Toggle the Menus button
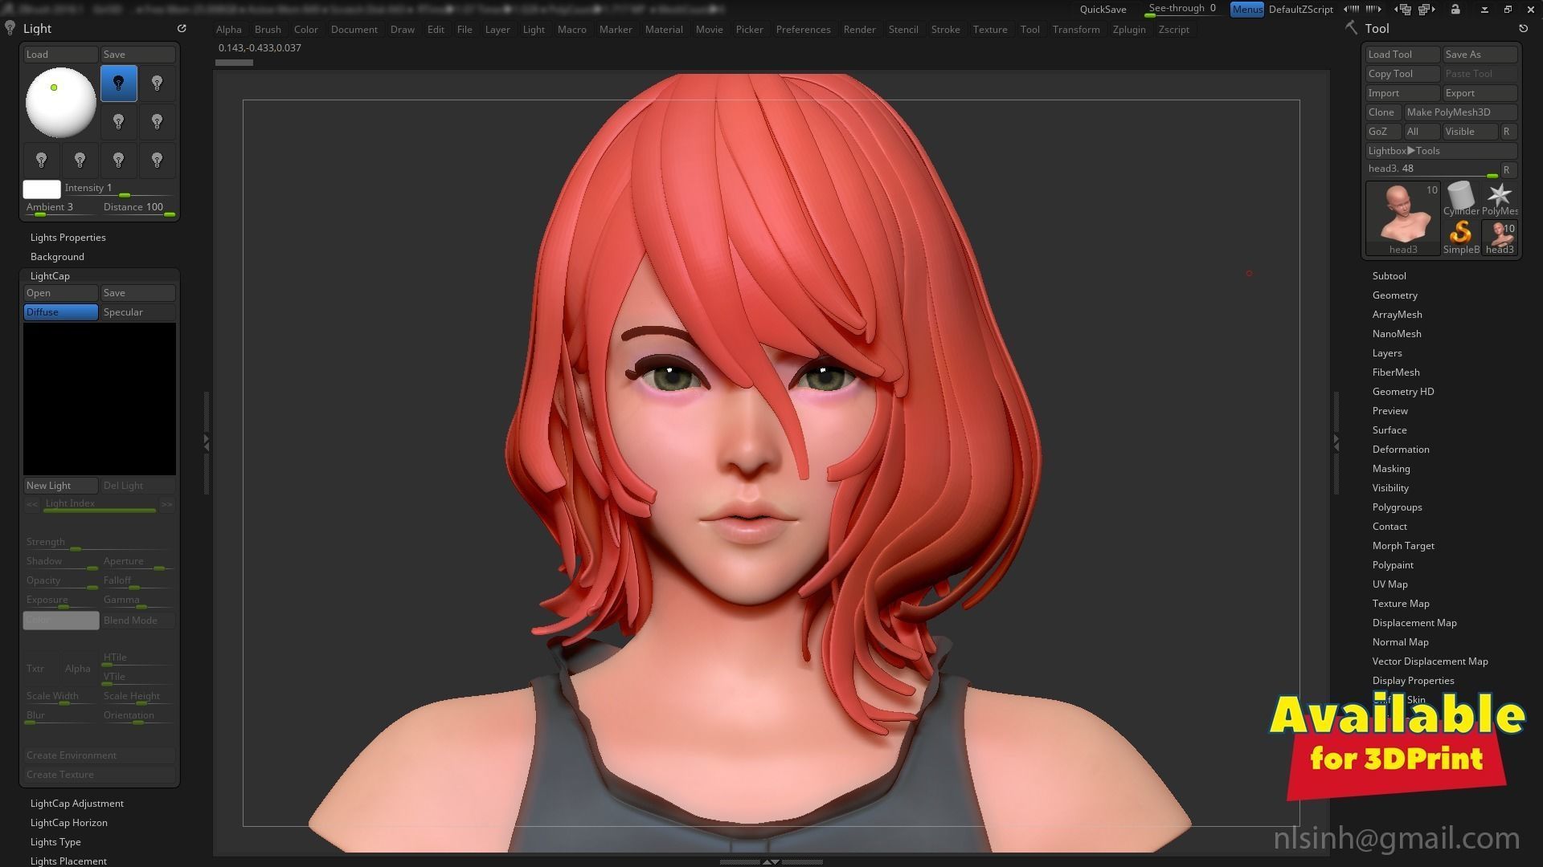Image resolution: width=1543 pixels, height=867 pixels. click(x=1246, y=10)
